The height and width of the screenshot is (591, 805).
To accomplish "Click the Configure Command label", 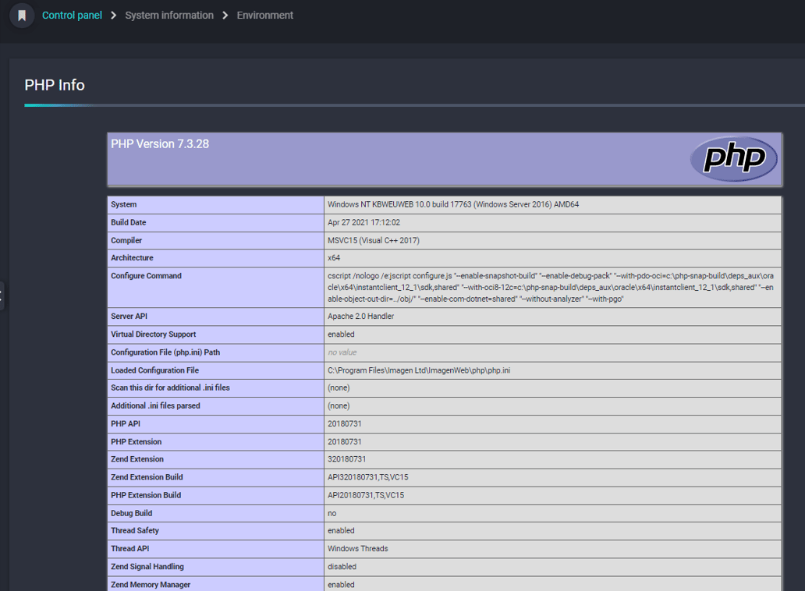I will click(x=147, y=276).
